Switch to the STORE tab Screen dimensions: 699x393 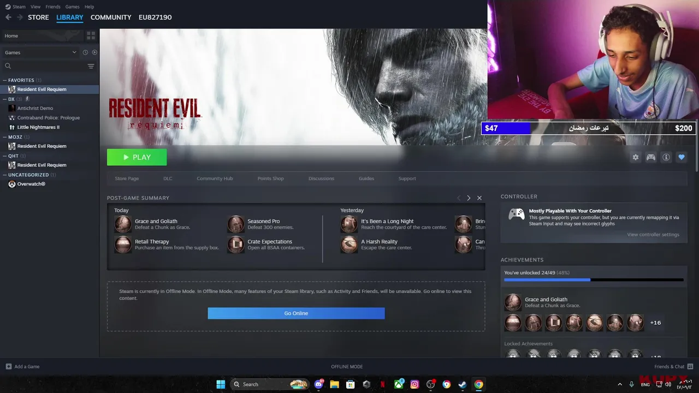click(38, 17)
